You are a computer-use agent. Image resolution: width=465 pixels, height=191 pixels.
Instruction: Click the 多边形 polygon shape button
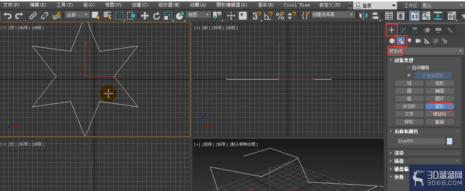point(409,106)
